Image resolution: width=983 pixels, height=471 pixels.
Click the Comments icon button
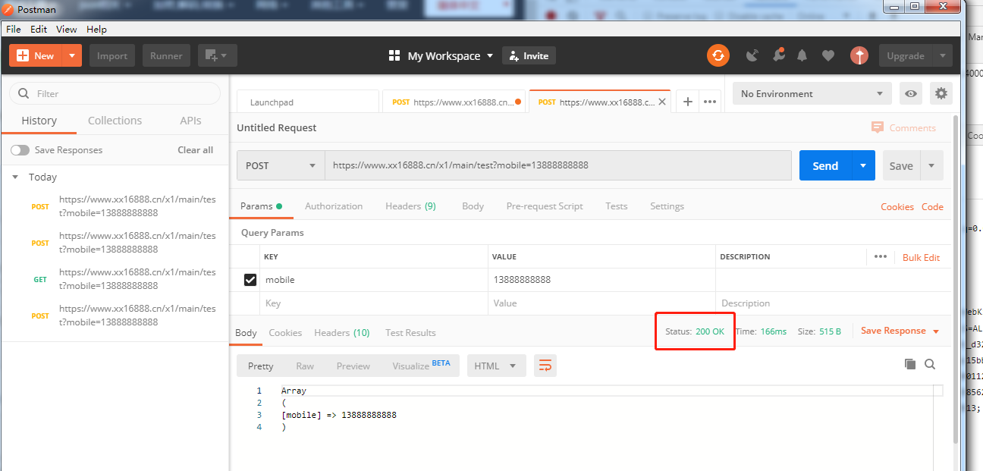click(904, 127)
